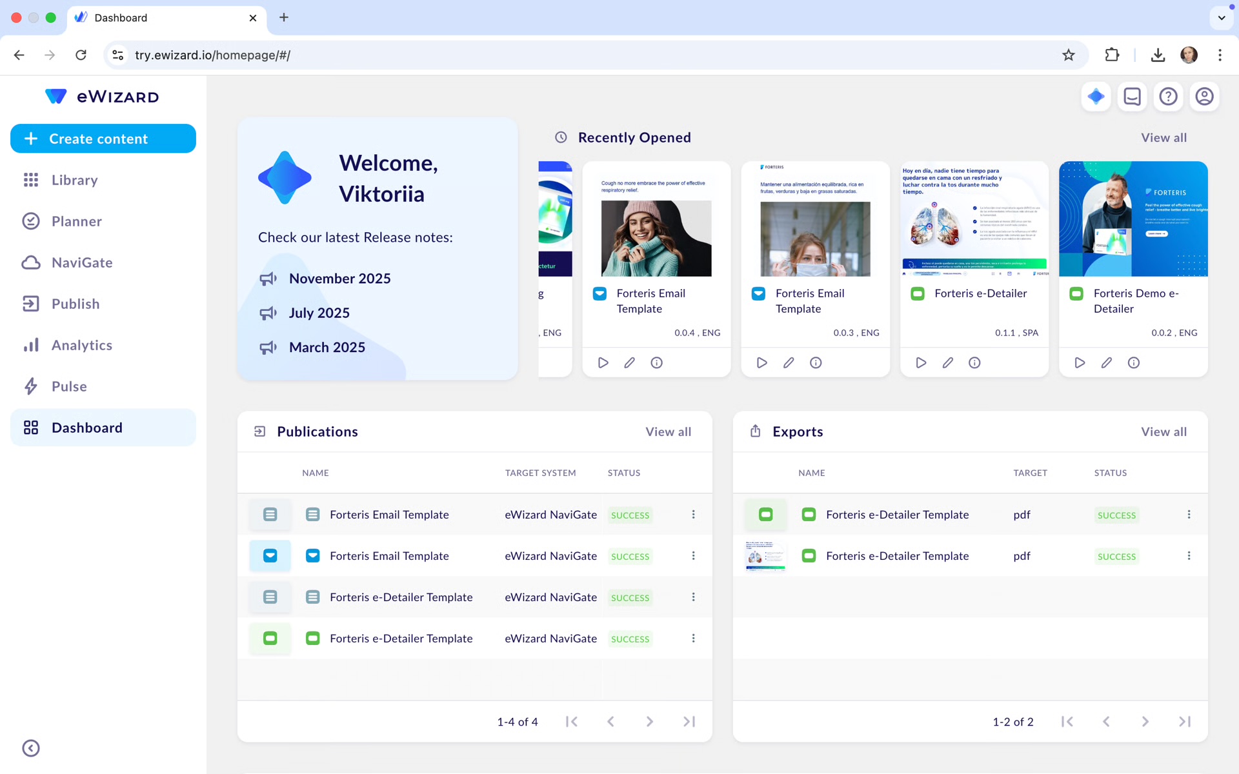Open options menu for first export row
The image size is (1239, 774).
click(x=1189, y=514)
